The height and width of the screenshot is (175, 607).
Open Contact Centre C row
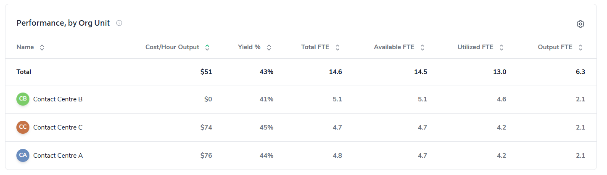(58, 127)
